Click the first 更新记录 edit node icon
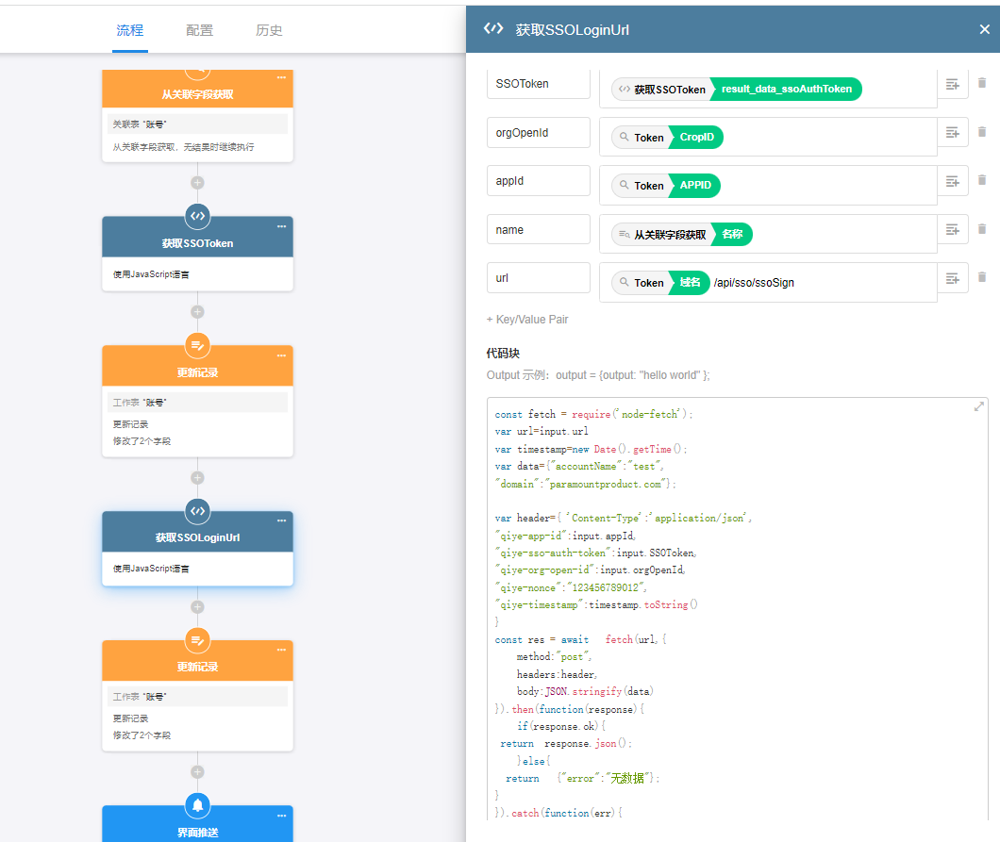Viewport: 1000px width, 842px height. pos(197,345)
